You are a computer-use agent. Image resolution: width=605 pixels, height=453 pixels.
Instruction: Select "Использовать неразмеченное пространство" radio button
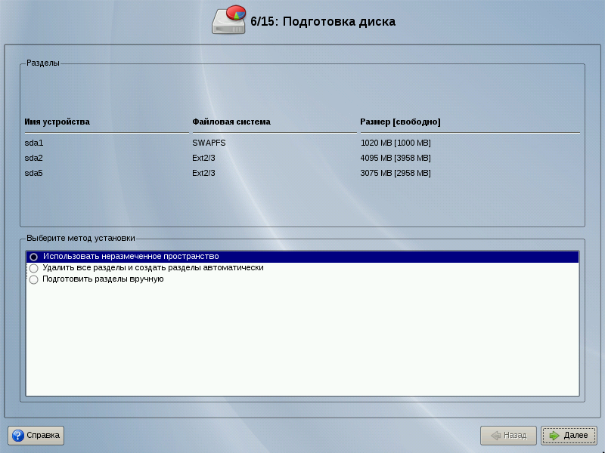tap(34, 257)
